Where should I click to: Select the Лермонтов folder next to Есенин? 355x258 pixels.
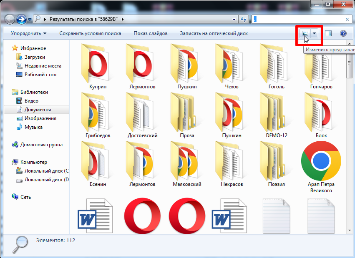click(x=142, y=164)
